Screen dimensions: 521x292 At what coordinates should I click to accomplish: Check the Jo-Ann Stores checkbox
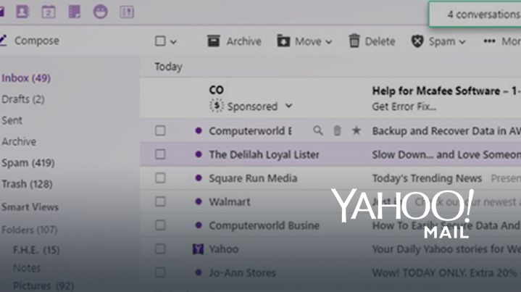click(x=160, y=272)
